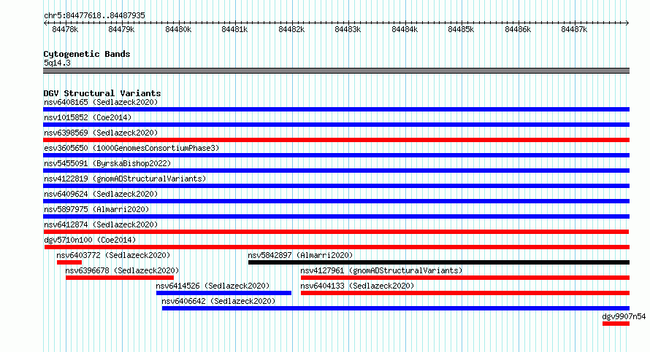Select the 5q14.3 band label
The height and width of the screenshot is (352, 650).
click(57, 63)
